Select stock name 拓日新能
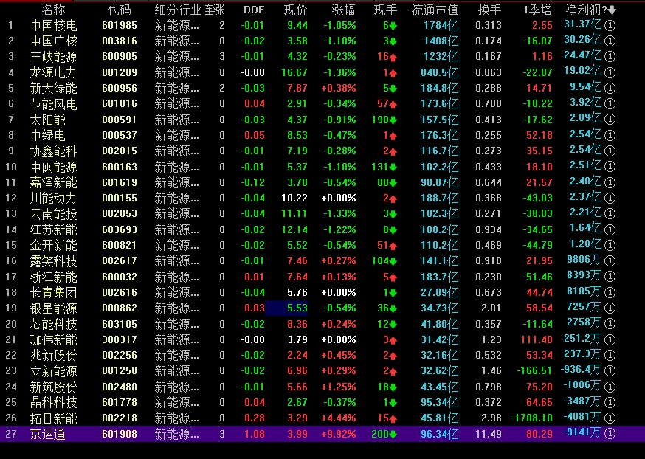Screen dimensions: 645x459 tap(53, 418)
